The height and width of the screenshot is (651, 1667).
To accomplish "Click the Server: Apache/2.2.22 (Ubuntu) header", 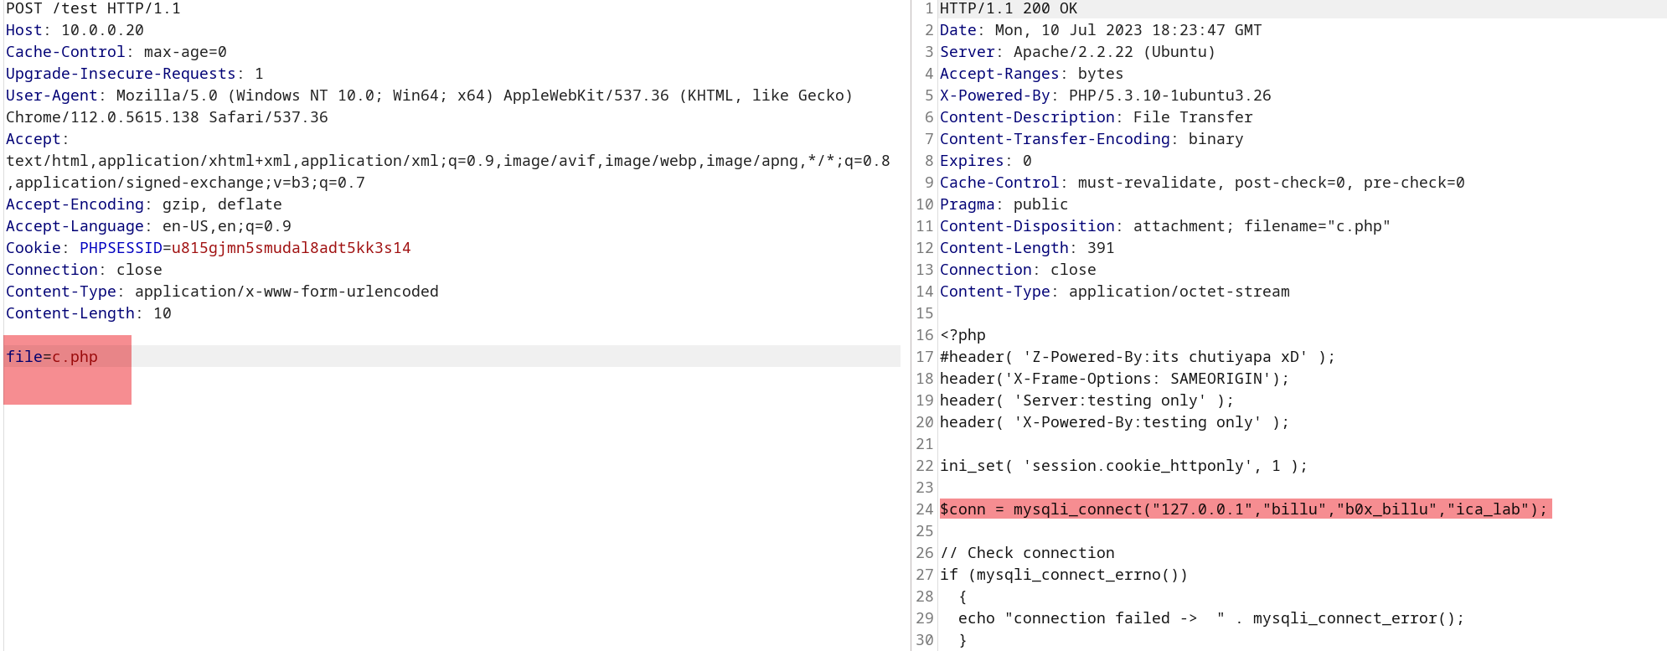I will tap(1077, 52).
